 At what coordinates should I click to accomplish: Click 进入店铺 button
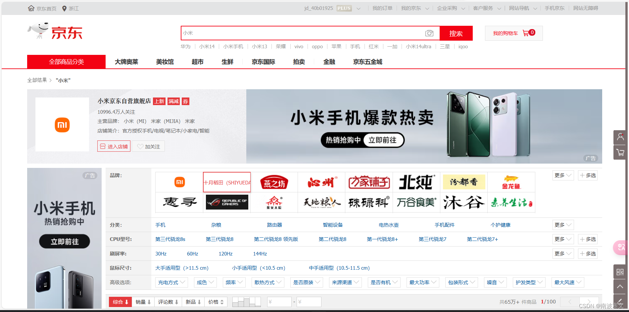[x=114, y=146]
